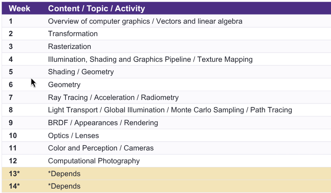Click the week number 8 cell

tap(11, 110)
